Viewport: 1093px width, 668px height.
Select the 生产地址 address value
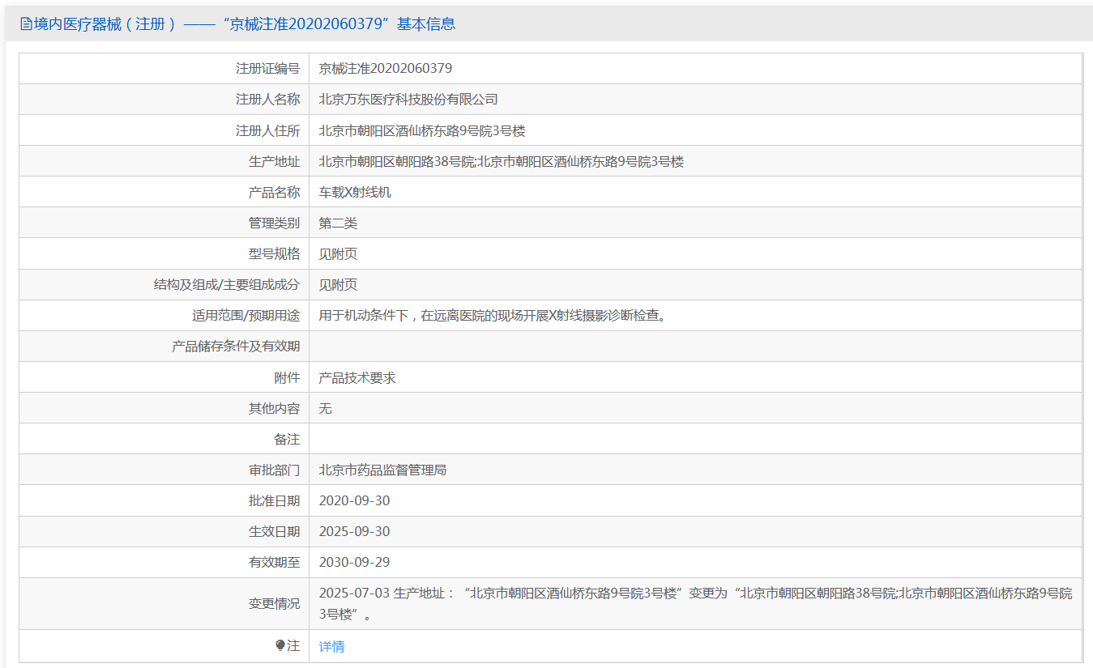pos(502,161)
